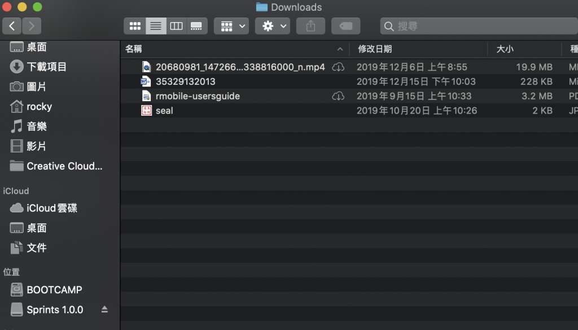578x330 pixels.
Task: Download mp4 file via iCloud cloud icon
Action: (x=338, y=67)
